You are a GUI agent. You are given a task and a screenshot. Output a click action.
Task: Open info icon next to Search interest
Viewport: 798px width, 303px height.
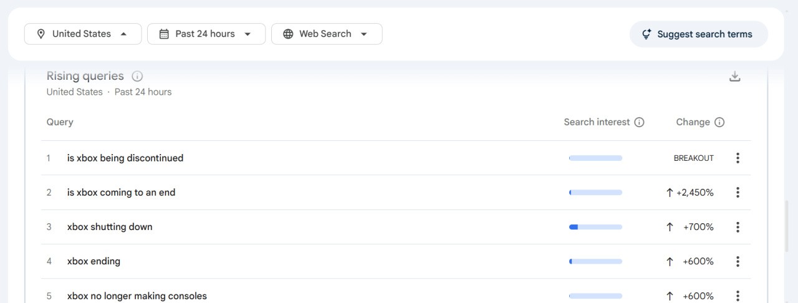639,122
